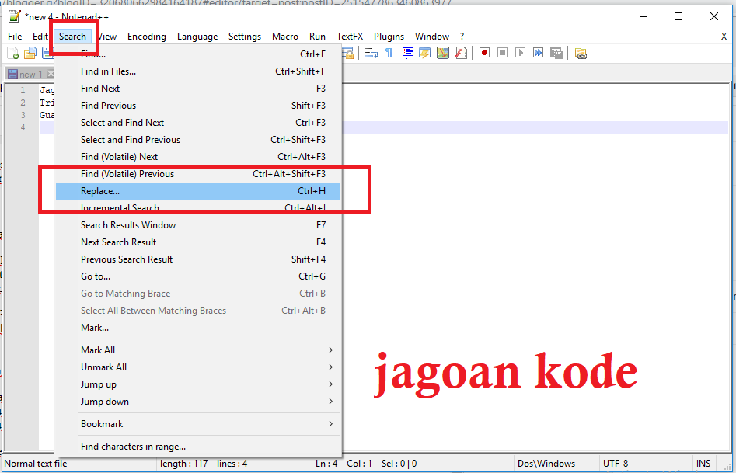This screenshot has height=473, width=736.
Task: Open the ? help menu
Action: tap(462, 37)
